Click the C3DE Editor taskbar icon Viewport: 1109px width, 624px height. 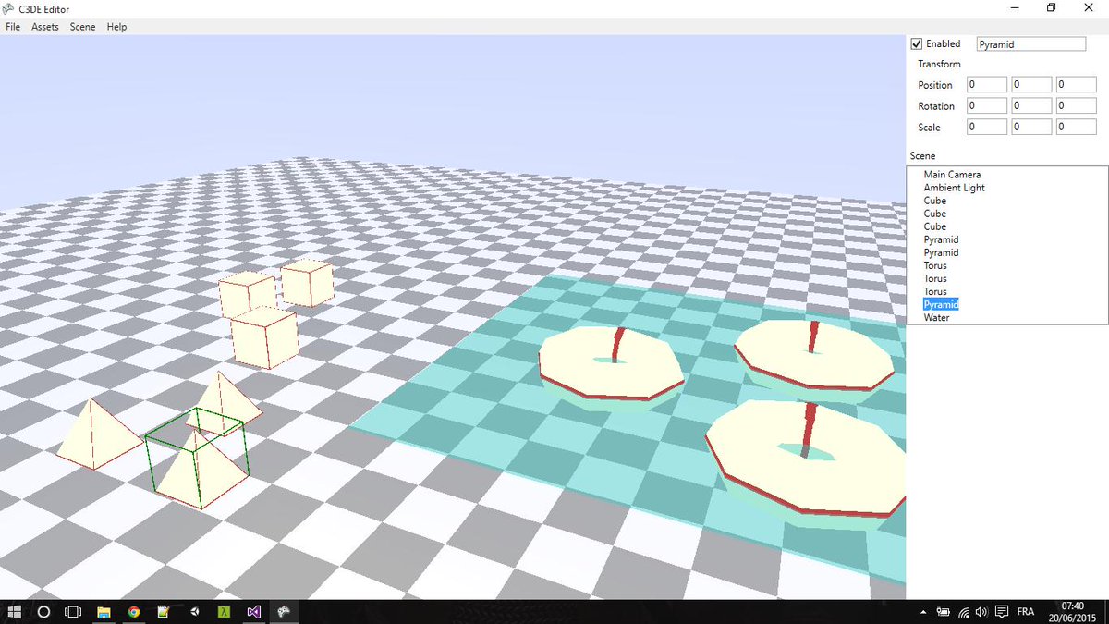(283, 612)
